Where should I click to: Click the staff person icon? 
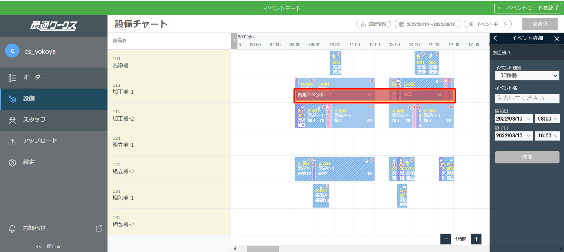pos(12,120)
